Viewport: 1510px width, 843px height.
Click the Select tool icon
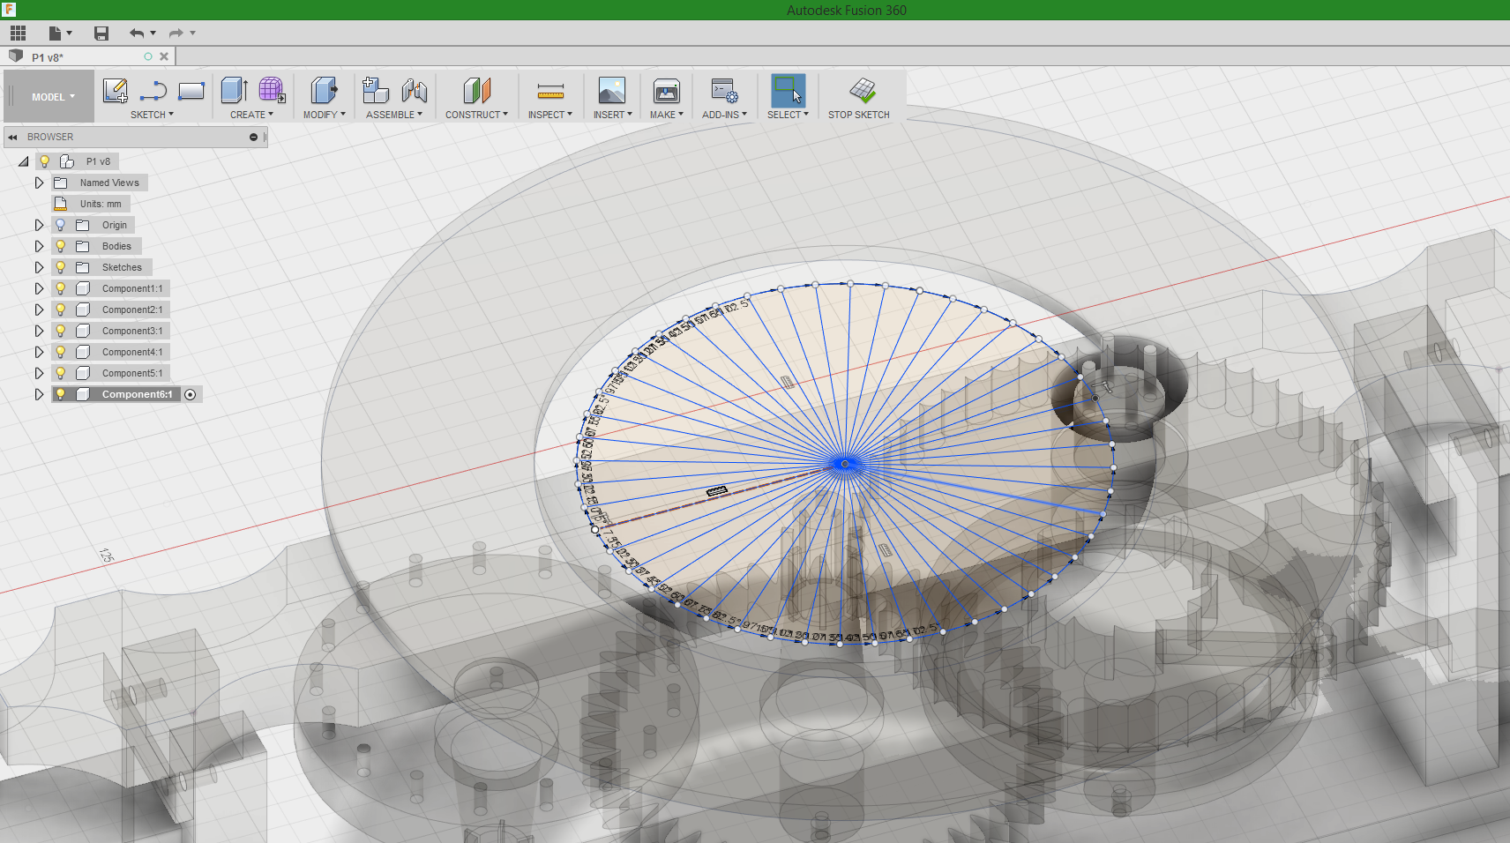point(788,91)
